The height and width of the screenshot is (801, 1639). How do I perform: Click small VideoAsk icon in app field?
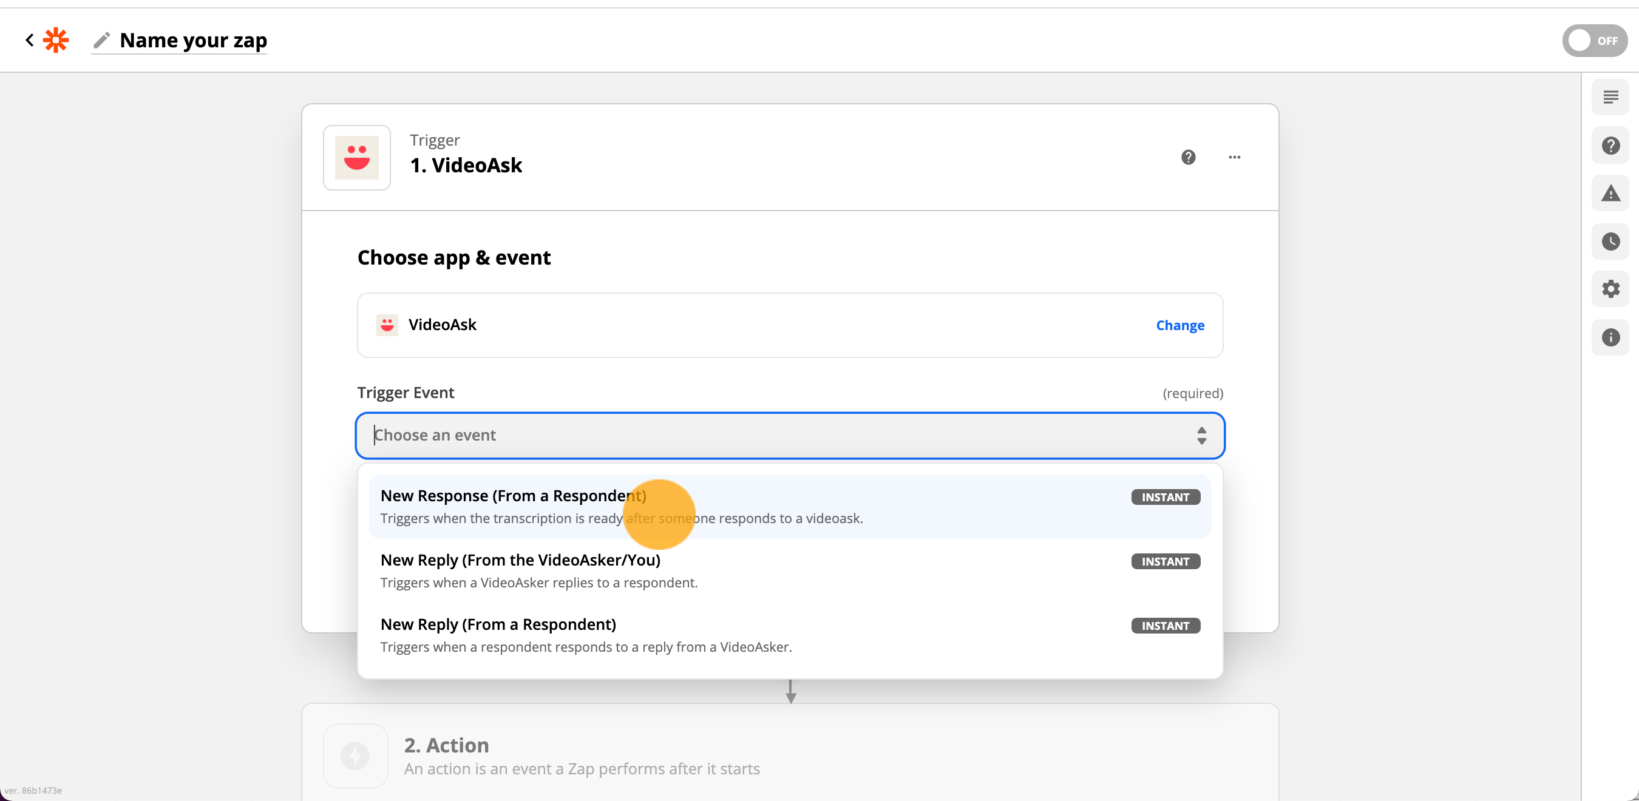tap(387, 325)
